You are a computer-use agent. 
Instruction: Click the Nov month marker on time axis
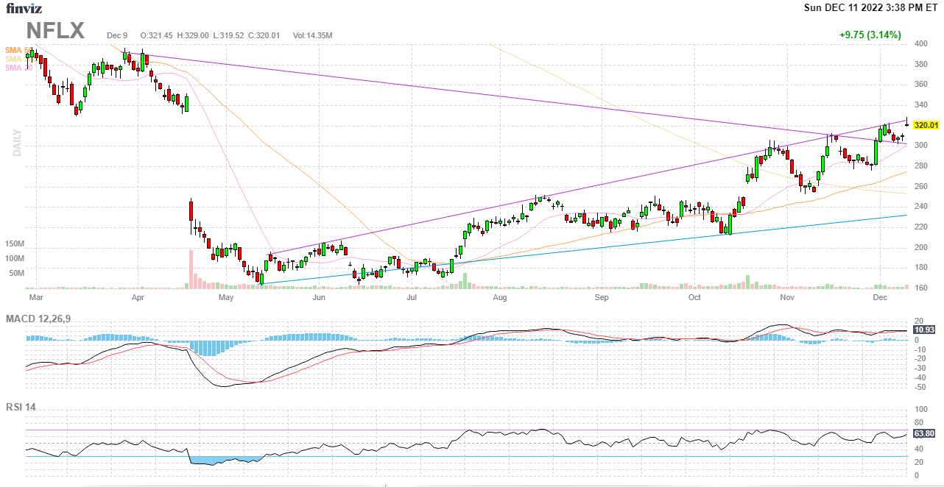click(x=787, y=298)
